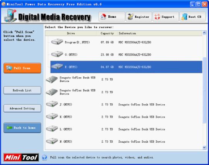The height and width of the screenshot is (165, 209).
Task: Select the L: (NTFS) partition row
Action: point(124,129)
